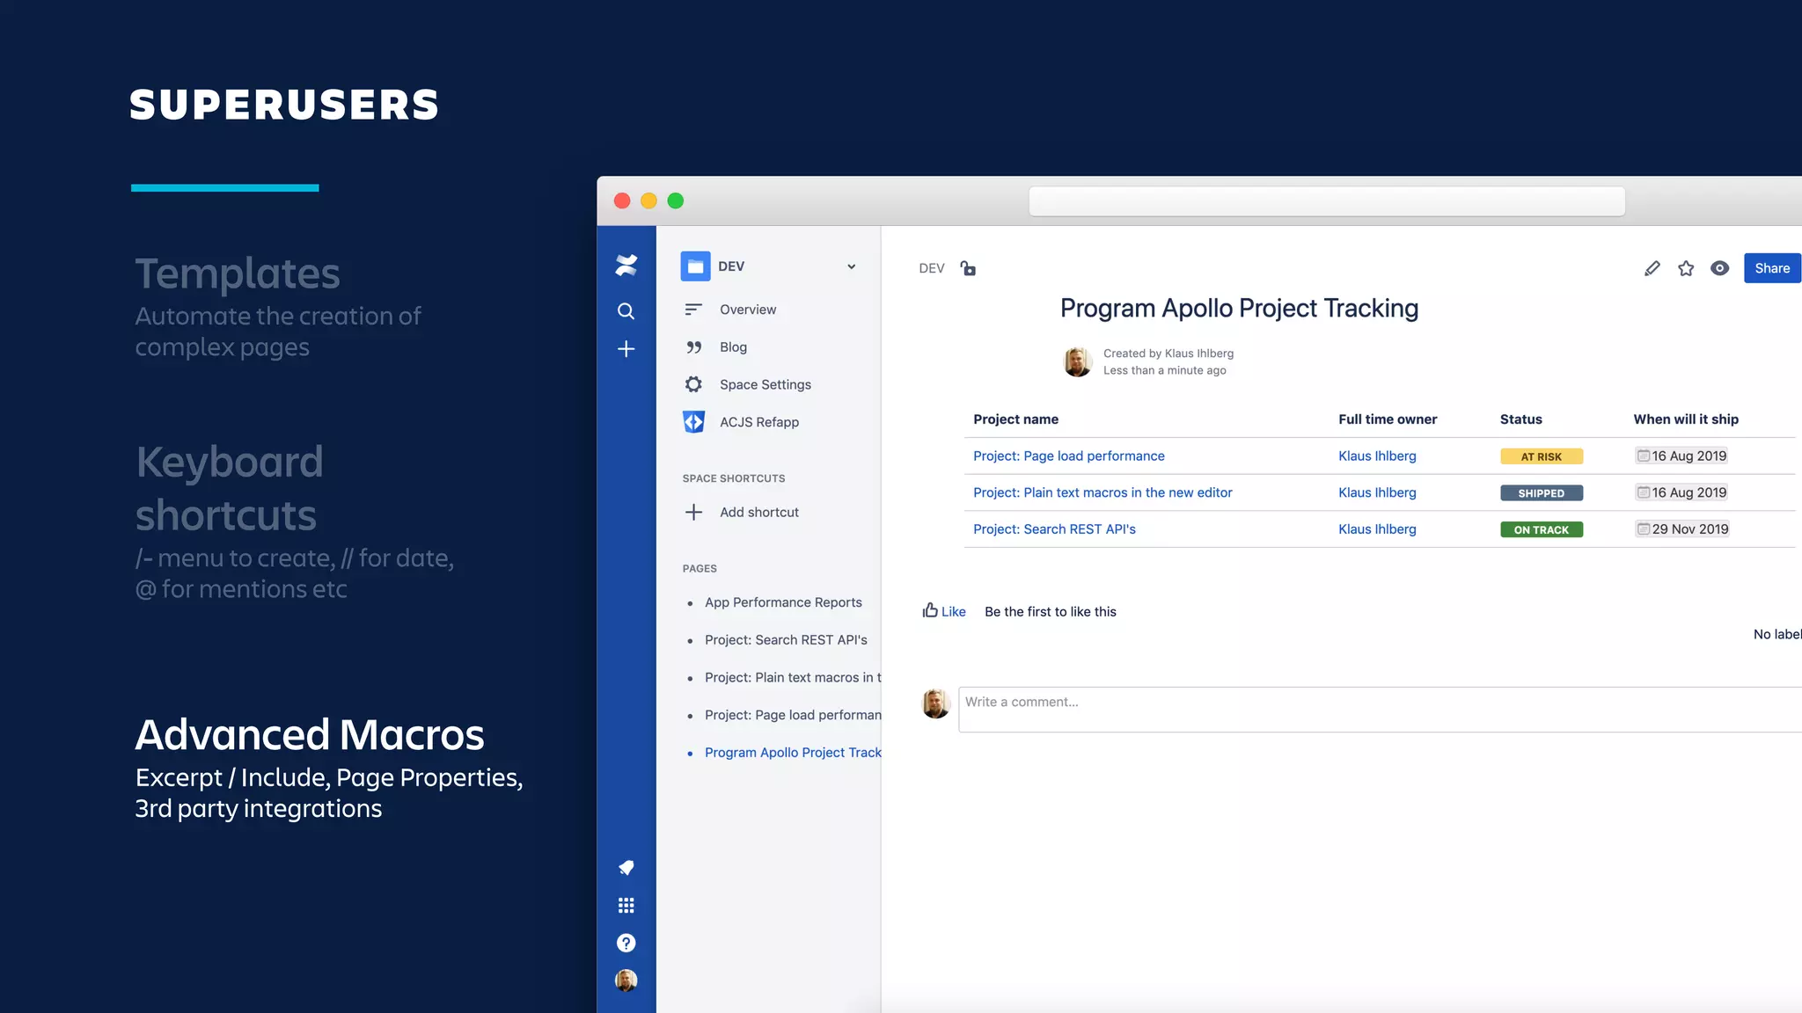This screenshot has height=1013, width=1802.
Task: Click the Add shortcut plus icon
Action: pos(693,512)
